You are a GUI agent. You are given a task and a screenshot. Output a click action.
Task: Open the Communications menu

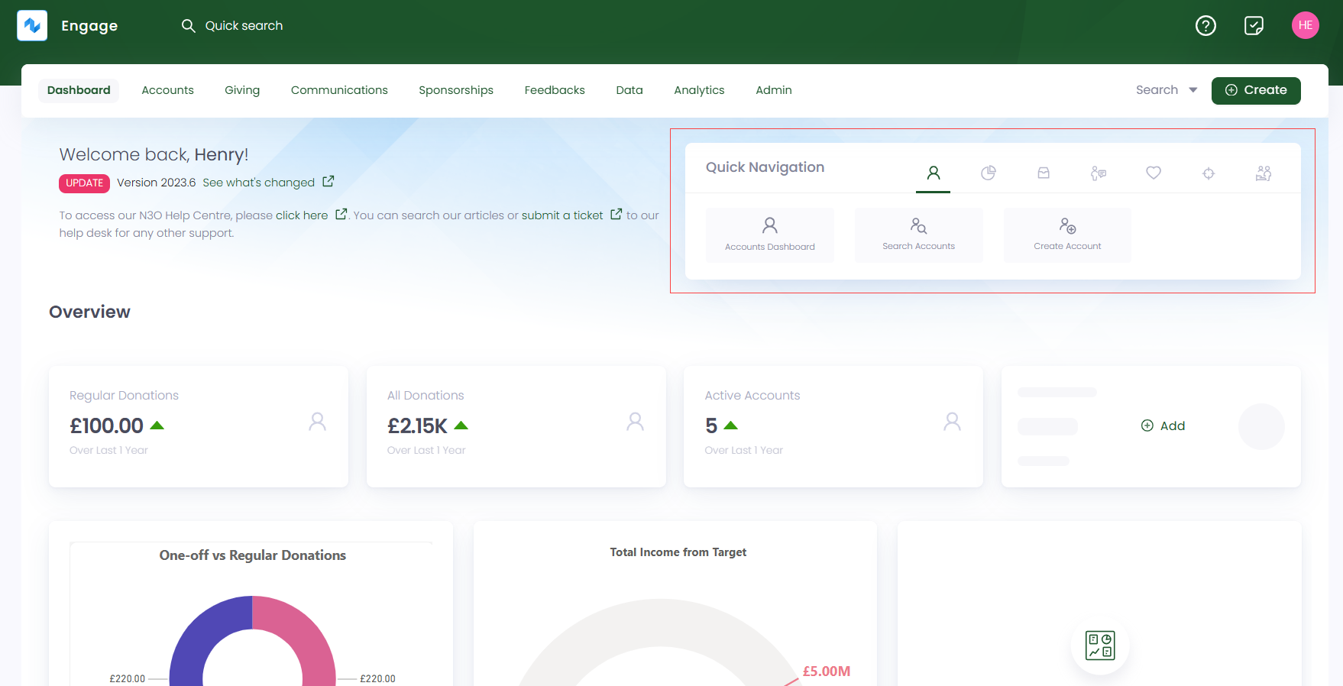pos(339,90)
